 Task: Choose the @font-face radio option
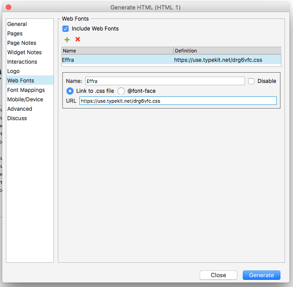121,91
